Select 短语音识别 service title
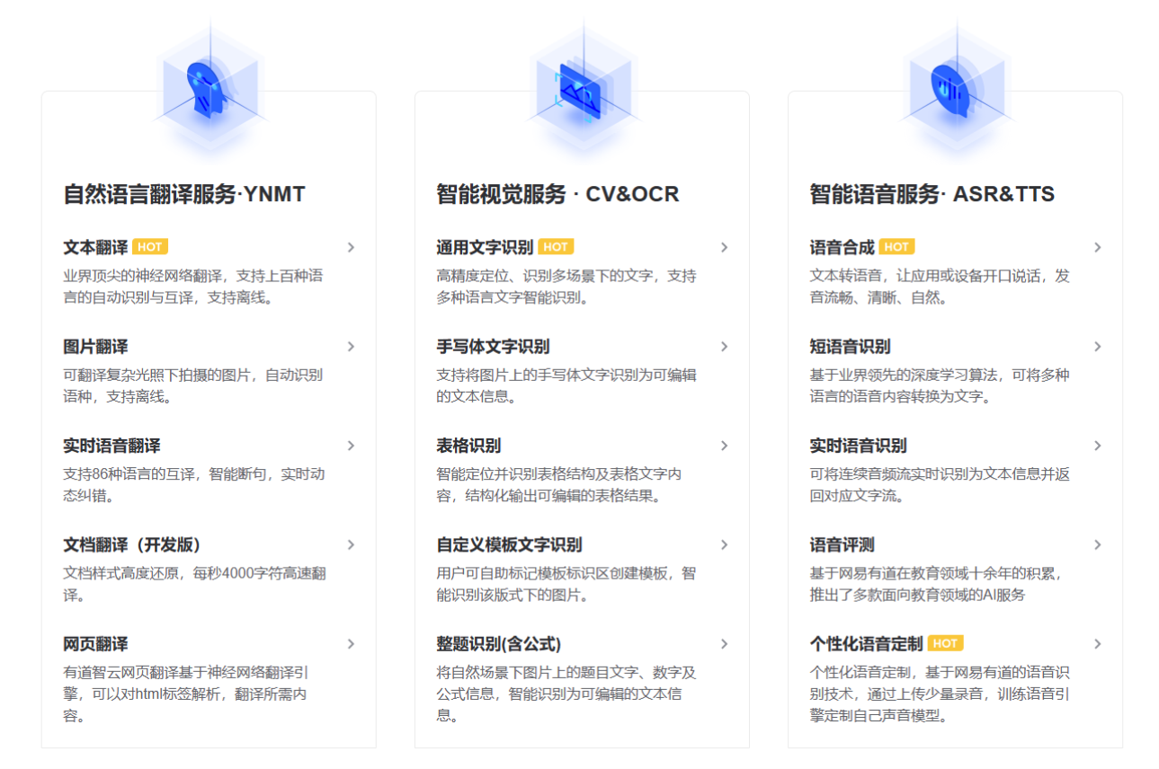The image size is (1159, 769). 850,347
